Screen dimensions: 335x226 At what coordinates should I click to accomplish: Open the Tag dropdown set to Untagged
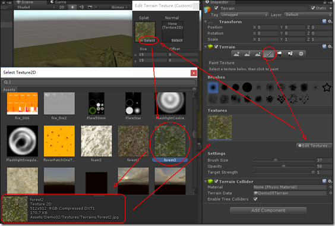pyautogui.click(x=244, y=15)
